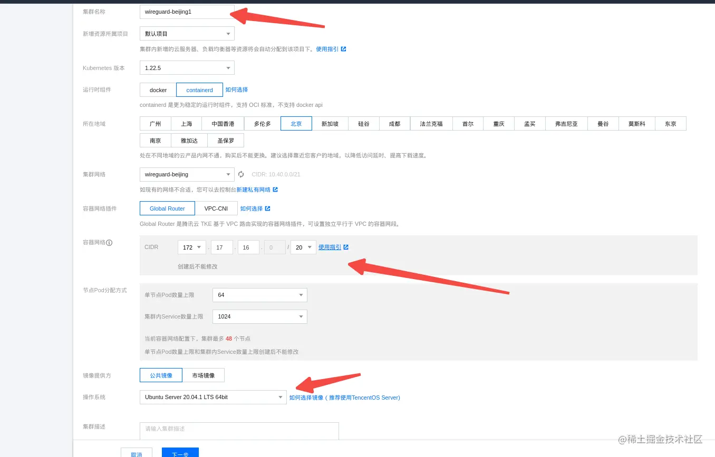Select the 硅谷 region
The image size is (715, 457).
tap(364, 124)
